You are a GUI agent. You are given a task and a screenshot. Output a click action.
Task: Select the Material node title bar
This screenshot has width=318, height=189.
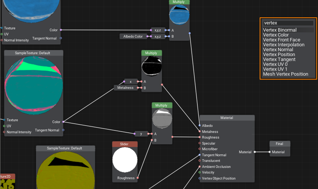point(227,118)
